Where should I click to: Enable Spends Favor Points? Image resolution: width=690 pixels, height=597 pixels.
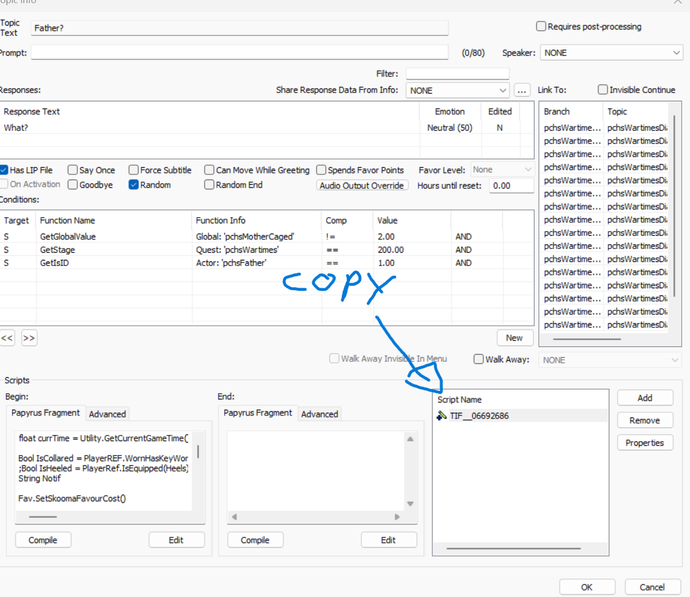[x=321, y=169]
